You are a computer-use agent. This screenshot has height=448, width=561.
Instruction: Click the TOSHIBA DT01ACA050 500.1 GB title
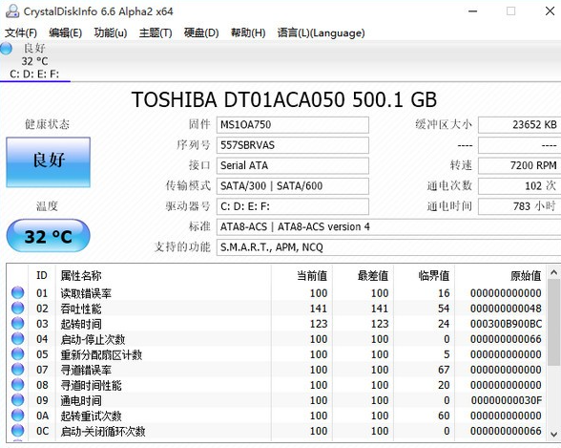pos(284,99)
